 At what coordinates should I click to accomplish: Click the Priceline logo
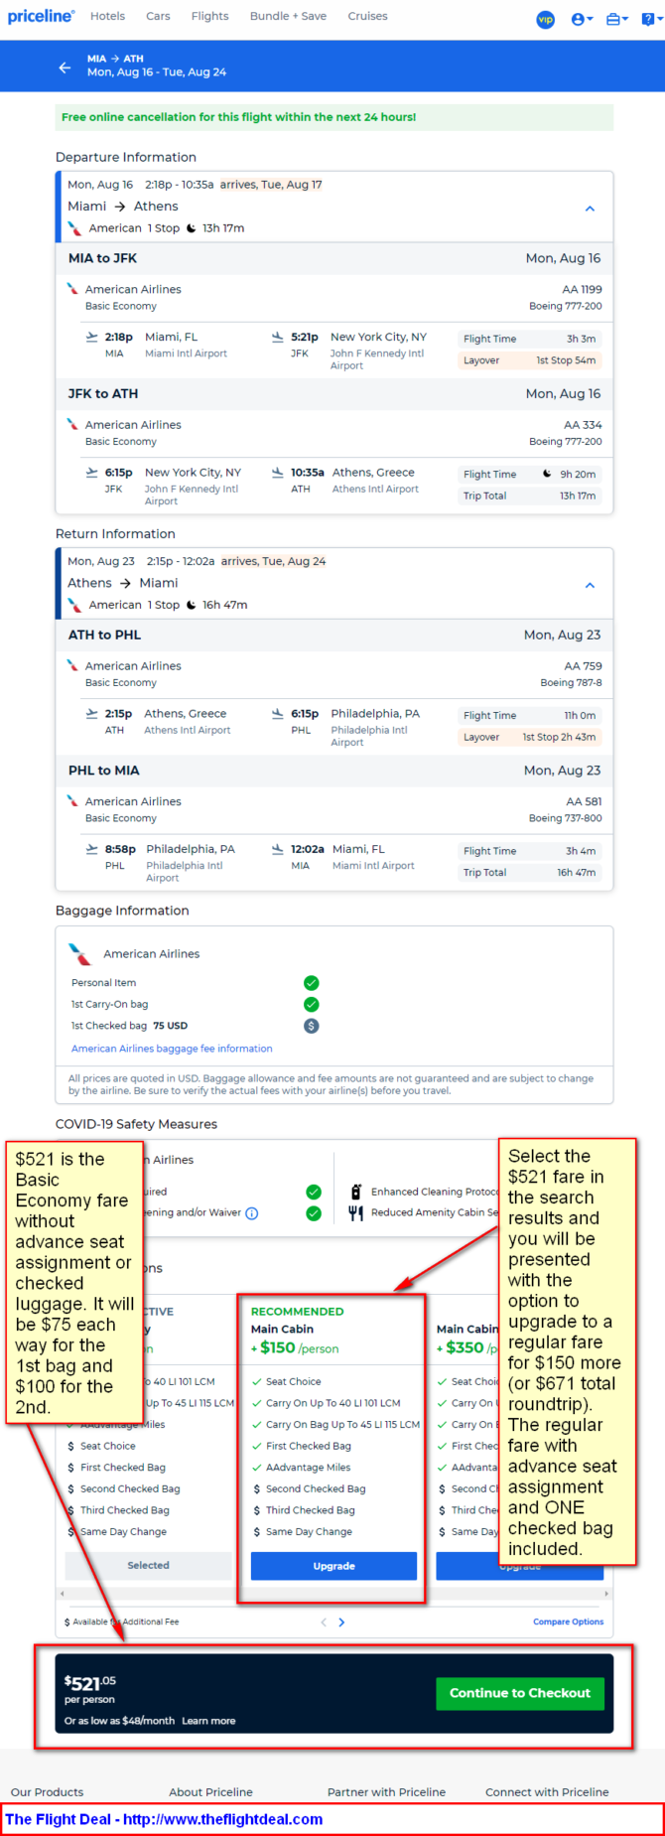pos(41,16)
